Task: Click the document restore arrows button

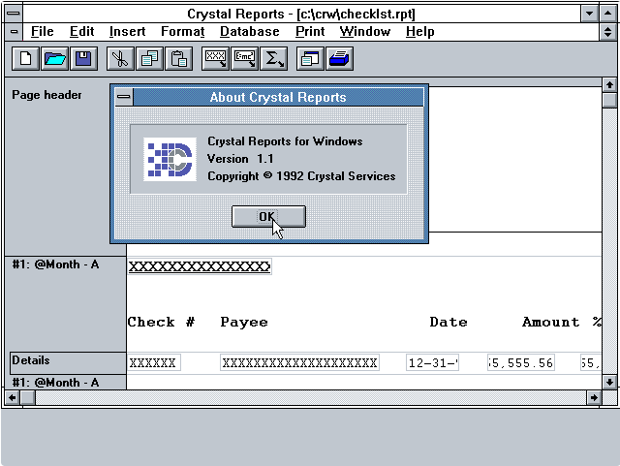Action: coord(607,32)
